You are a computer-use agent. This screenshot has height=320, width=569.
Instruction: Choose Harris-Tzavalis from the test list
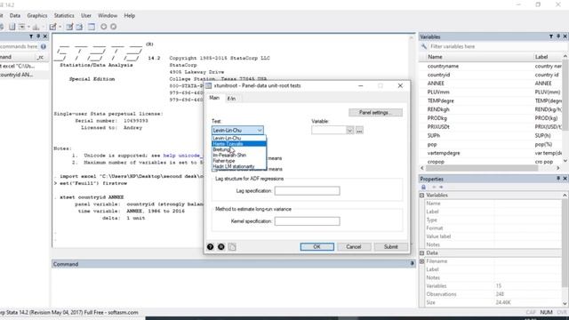[x=239, y=144]
